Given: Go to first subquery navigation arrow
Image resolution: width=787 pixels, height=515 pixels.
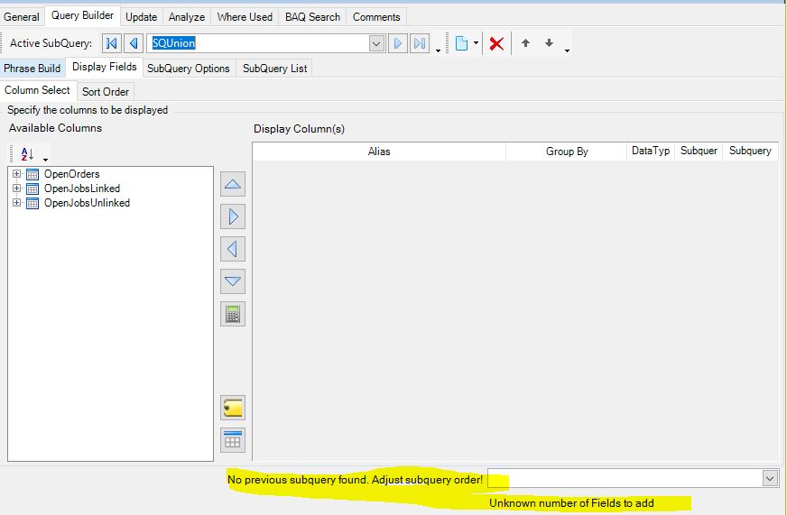Looking at the screenshot, I should [x=111, y=43].
